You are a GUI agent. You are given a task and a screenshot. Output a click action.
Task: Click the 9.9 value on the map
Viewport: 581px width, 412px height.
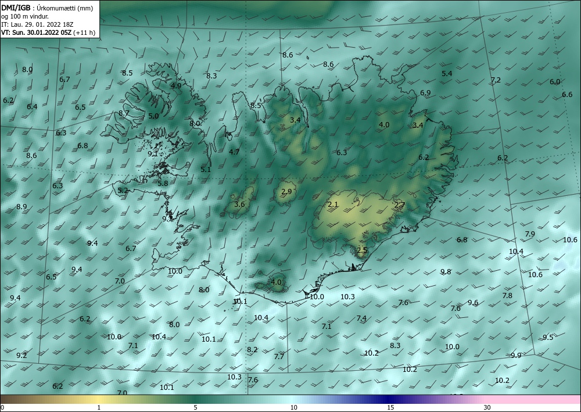pos(516,356)
